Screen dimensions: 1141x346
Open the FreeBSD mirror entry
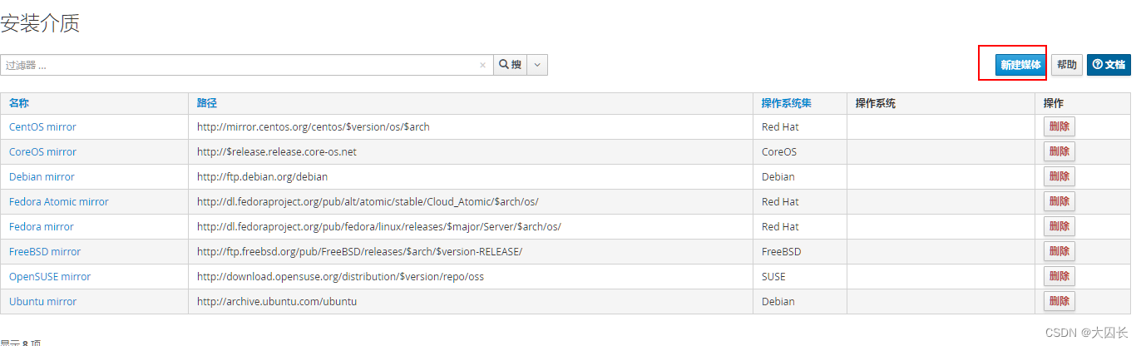tap(45, 252)
